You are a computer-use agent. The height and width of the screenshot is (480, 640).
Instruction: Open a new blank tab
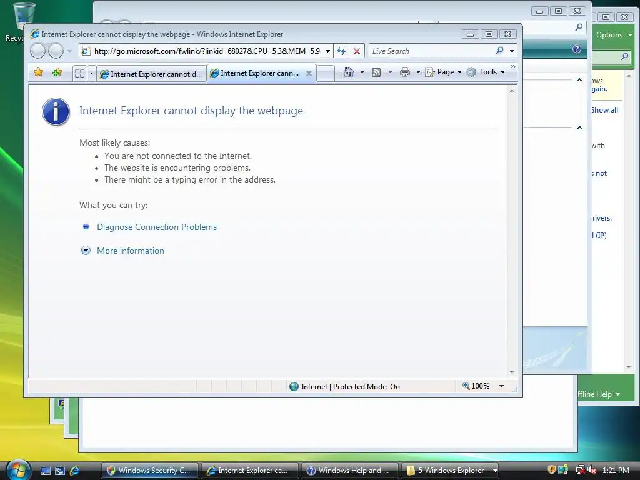point(326,74)
